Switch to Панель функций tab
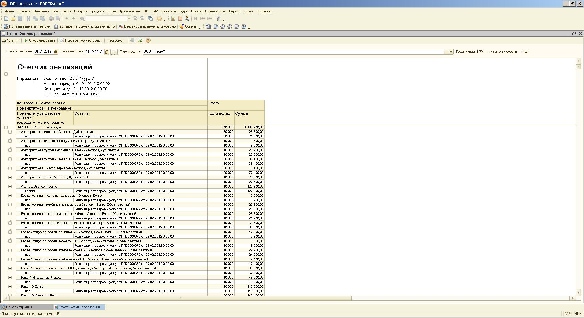The width and height of the screenshot is (584, 318). pos(26,307)
